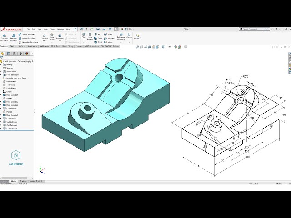Click the Rebuild traffic light icon
291x218 pixels.
tap(122, 29)
